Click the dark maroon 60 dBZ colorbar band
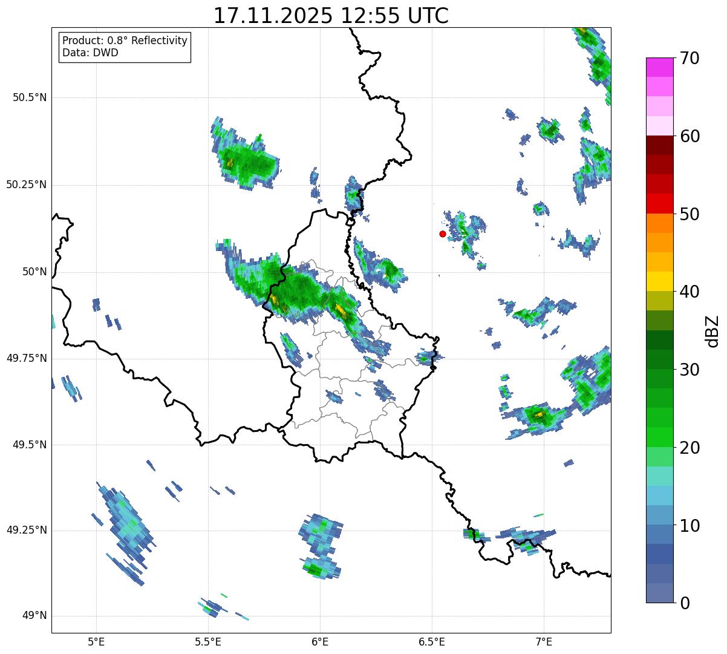727x654 pixels. tap(659, 145)
